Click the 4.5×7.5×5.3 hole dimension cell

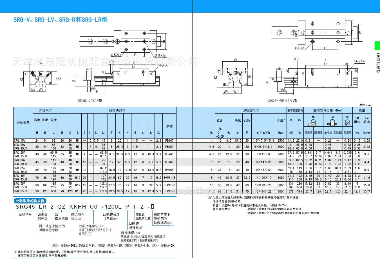[263, 140]
